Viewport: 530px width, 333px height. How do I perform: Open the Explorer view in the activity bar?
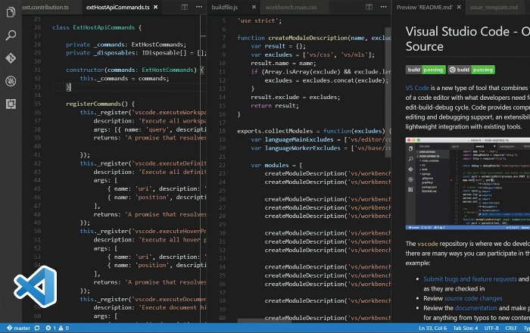(11, 11)
